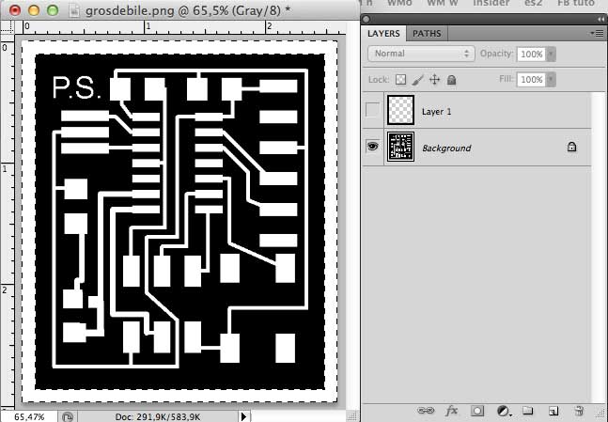This screenshot has height=422, width=608.
Task: Click the ruler origin corner
Action: tap(8, 26)
